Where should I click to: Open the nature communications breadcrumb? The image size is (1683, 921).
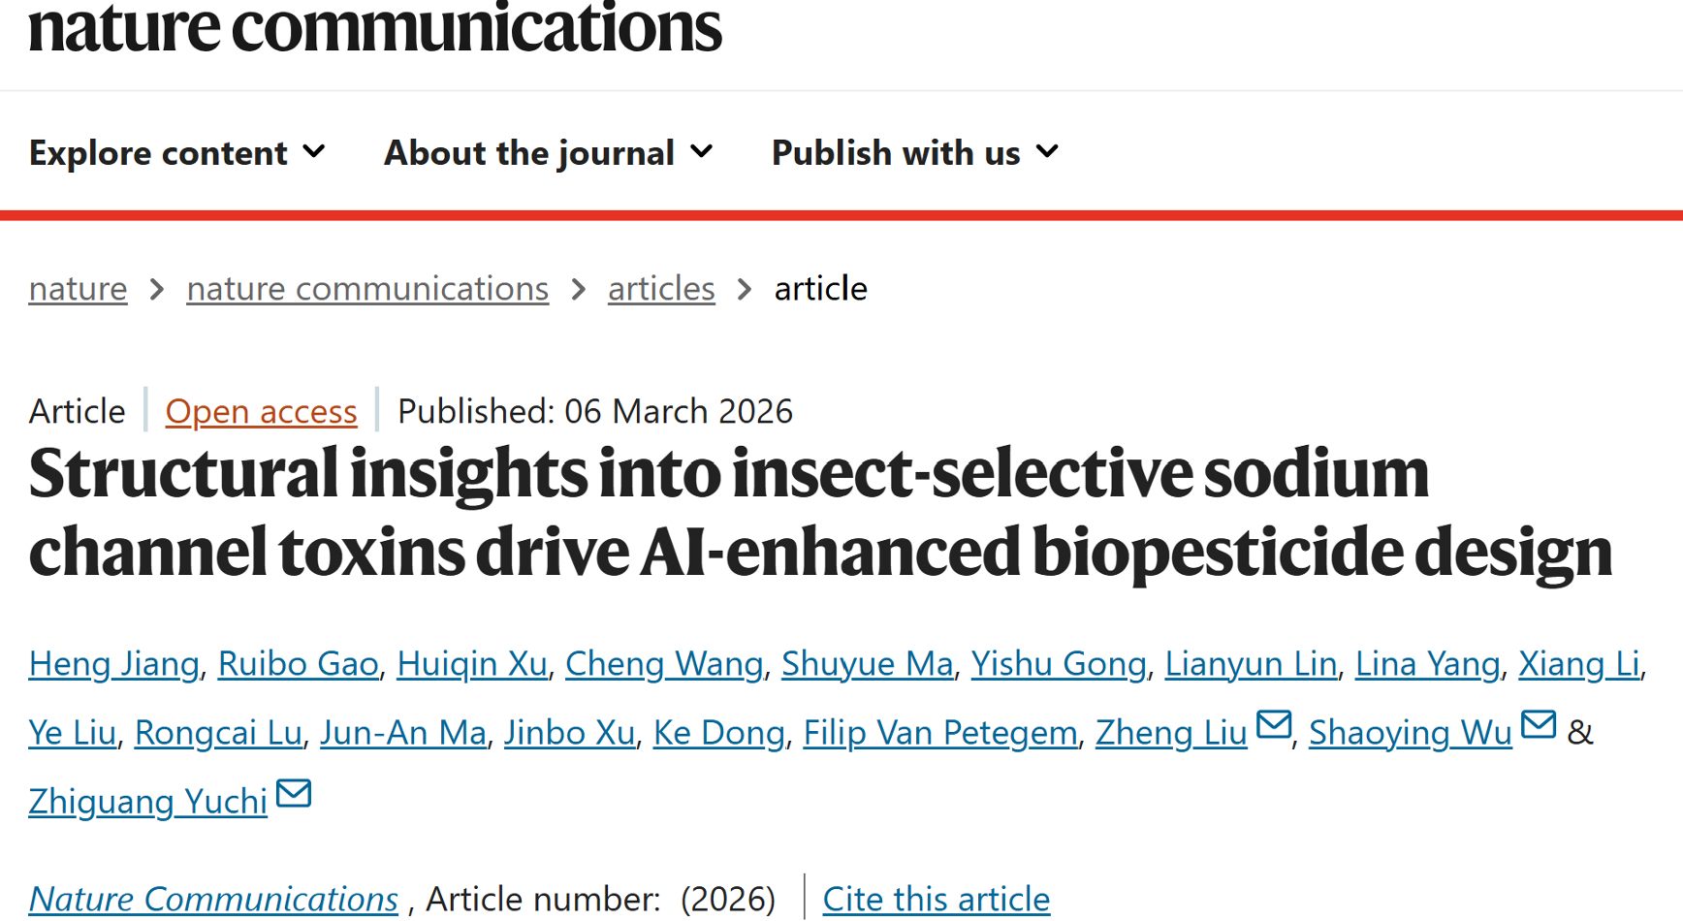coord(367,289)
